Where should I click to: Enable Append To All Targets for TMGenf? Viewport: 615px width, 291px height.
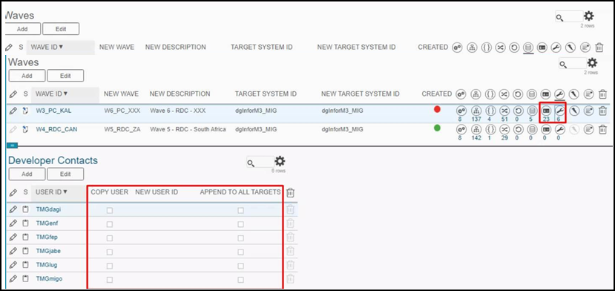tap(240, 224)
